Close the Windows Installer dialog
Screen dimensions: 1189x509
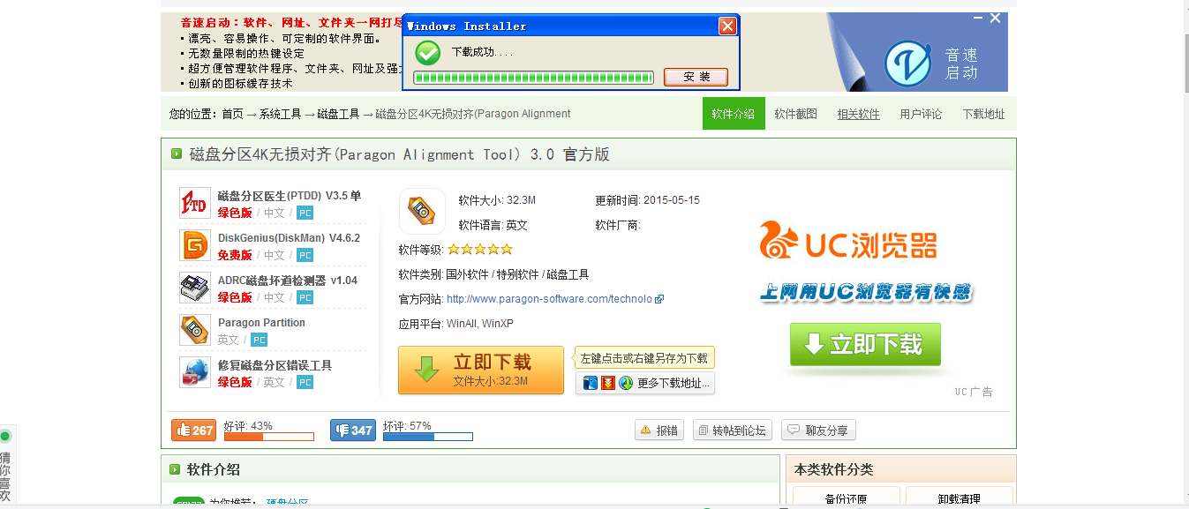727,26
